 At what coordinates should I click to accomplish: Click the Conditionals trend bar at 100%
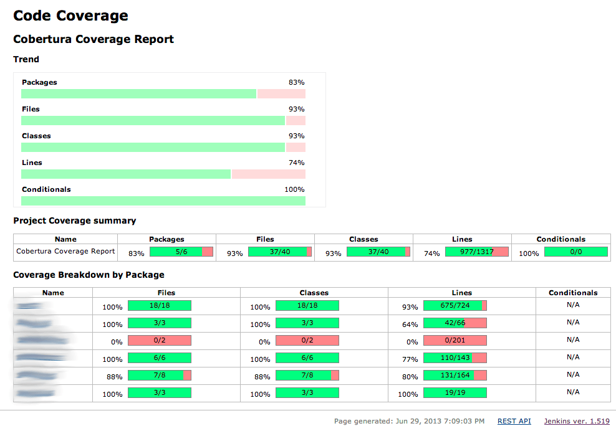[x=162, y=201]
